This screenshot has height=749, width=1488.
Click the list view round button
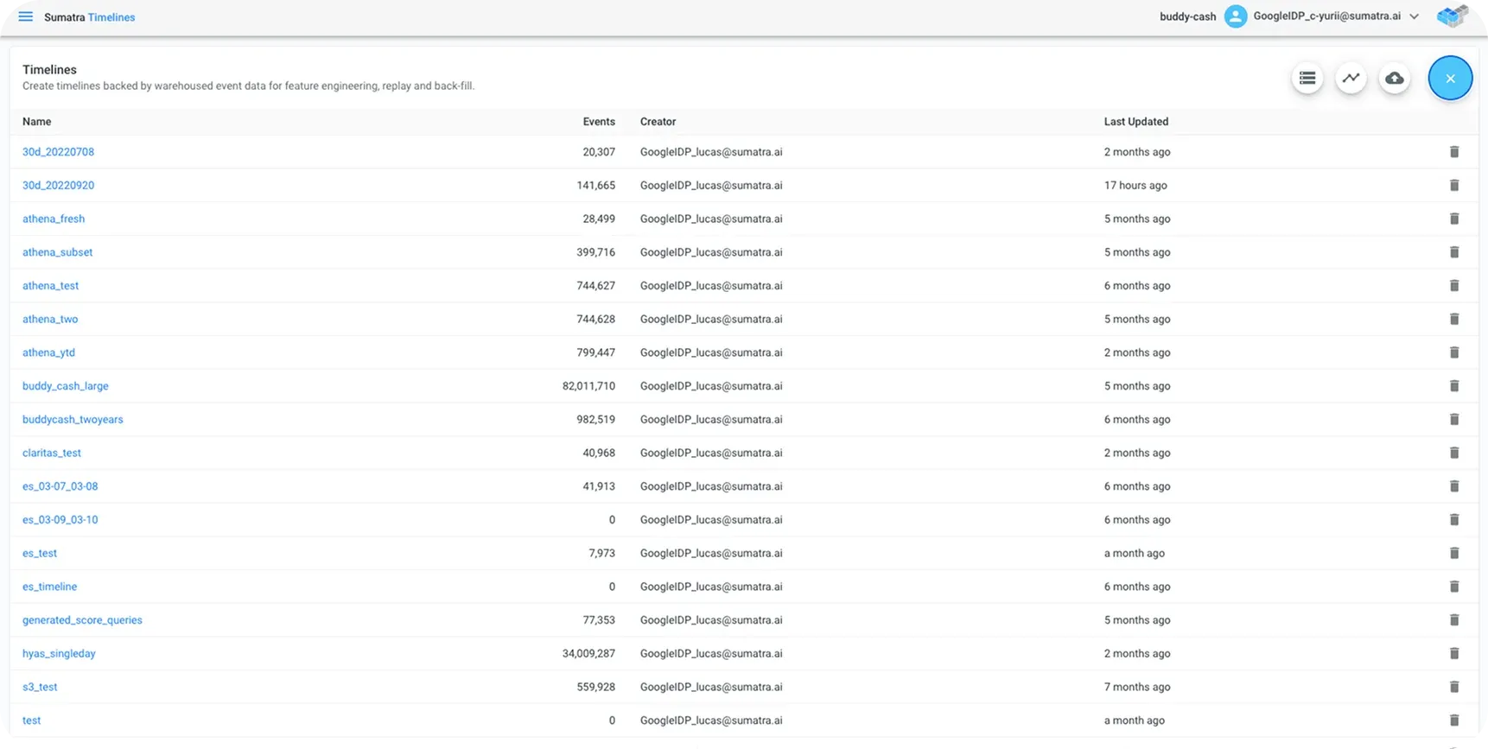point(1307,79)
